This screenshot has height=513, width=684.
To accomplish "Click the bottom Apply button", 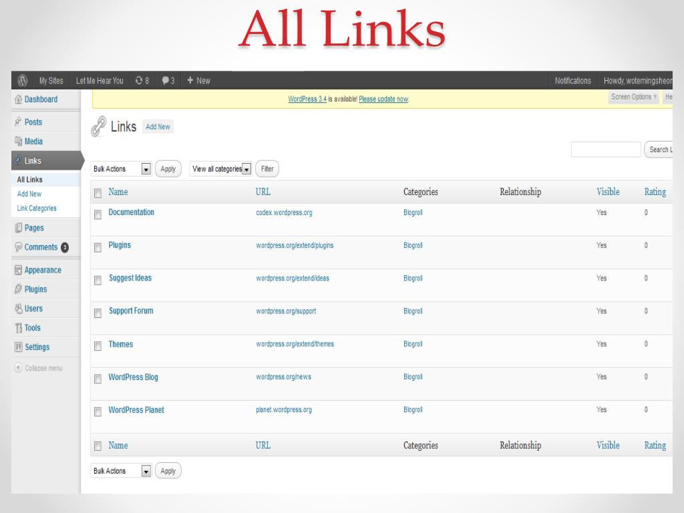I will pyautogui.click(x=168, y=471).
